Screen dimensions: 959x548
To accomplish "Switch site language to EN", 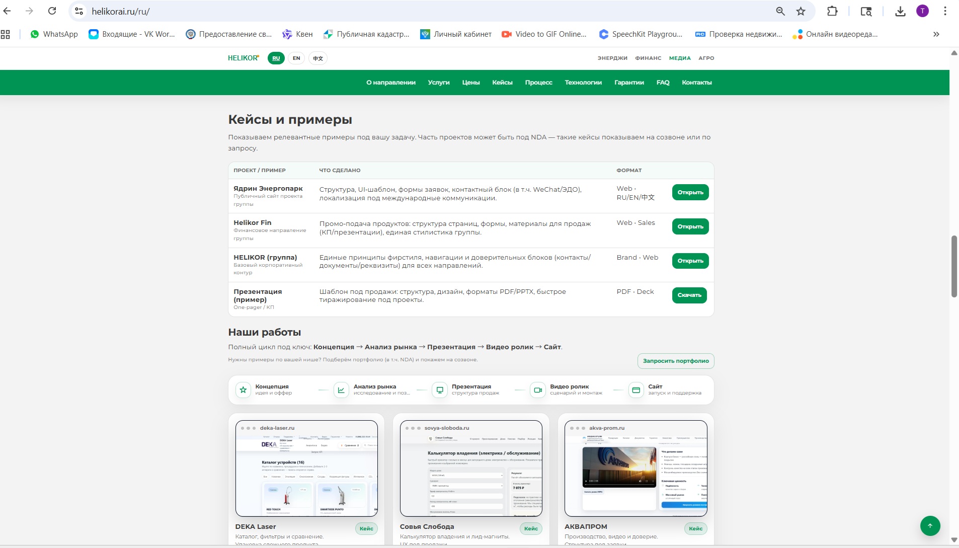I will (x=296, y=58).
